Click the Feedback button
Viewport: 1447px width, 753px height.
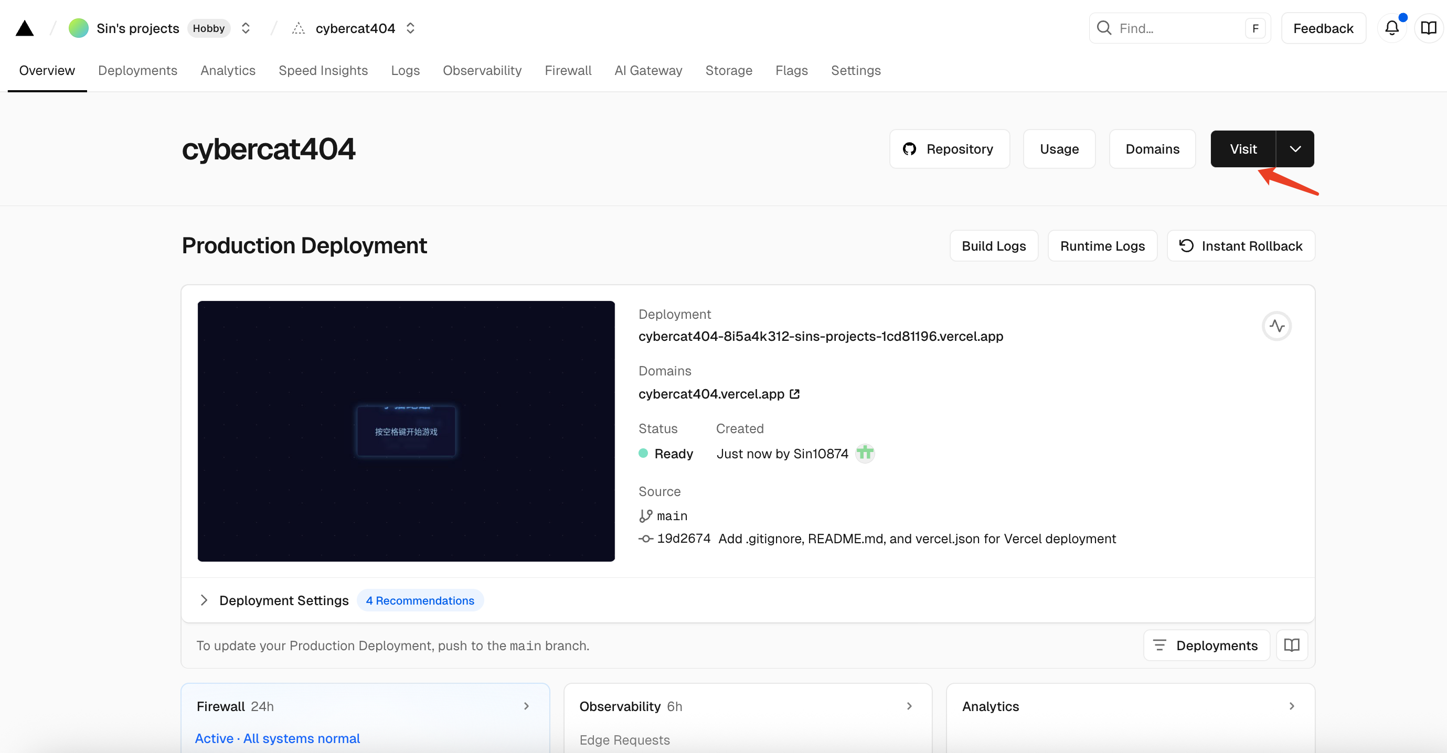pyautogui.click(x=1323, y=28)
